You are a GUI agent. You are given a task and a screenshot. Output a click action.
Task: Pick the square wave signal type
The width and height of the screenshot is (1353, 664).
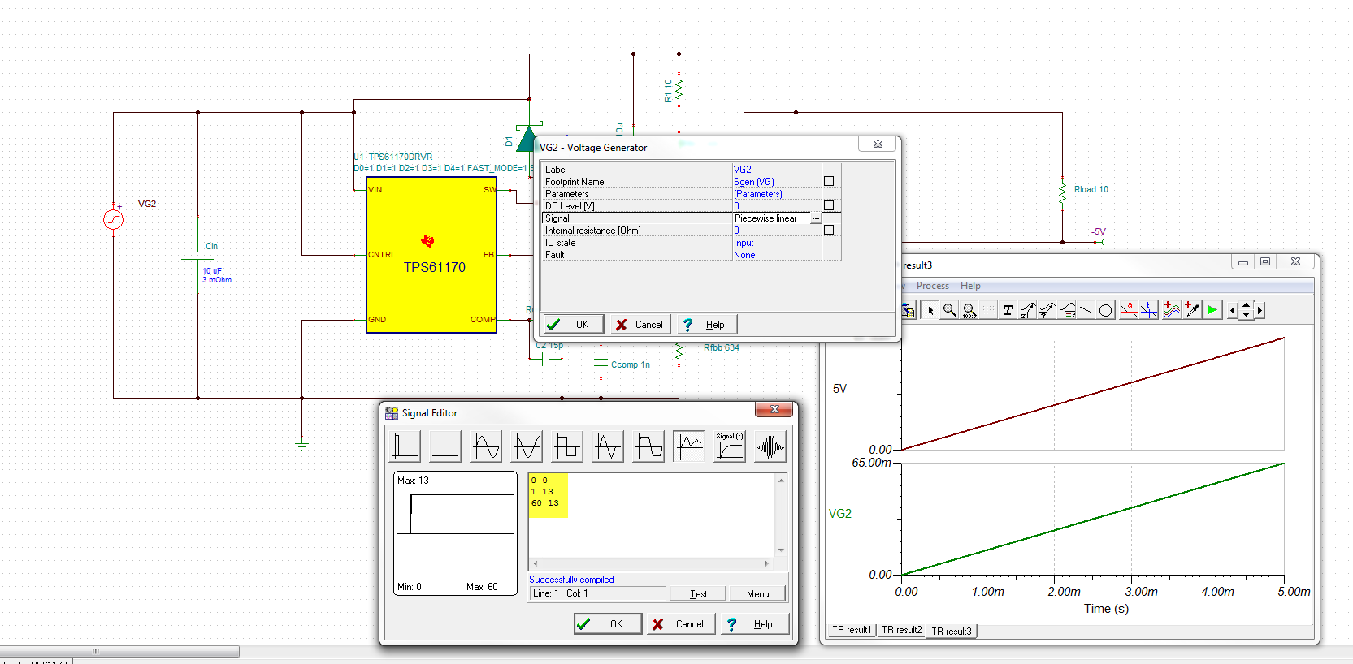pos(567,446)
